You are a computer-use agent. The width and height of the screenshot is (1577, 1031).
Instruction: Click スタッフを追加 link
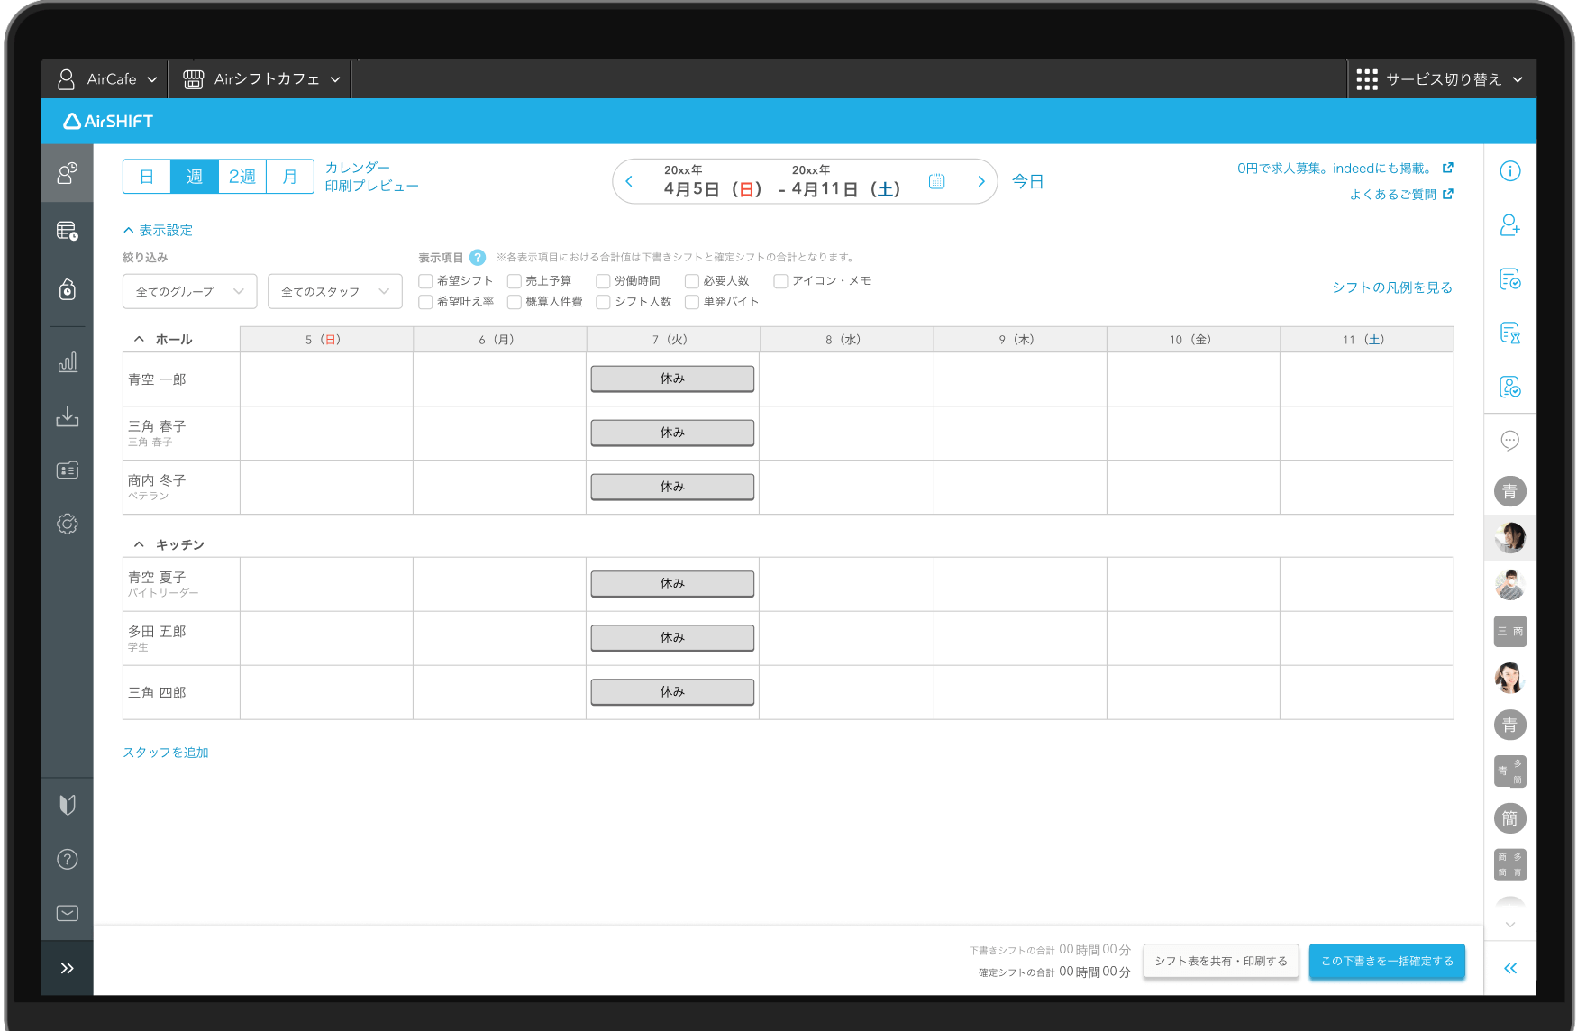click(166, 753)
